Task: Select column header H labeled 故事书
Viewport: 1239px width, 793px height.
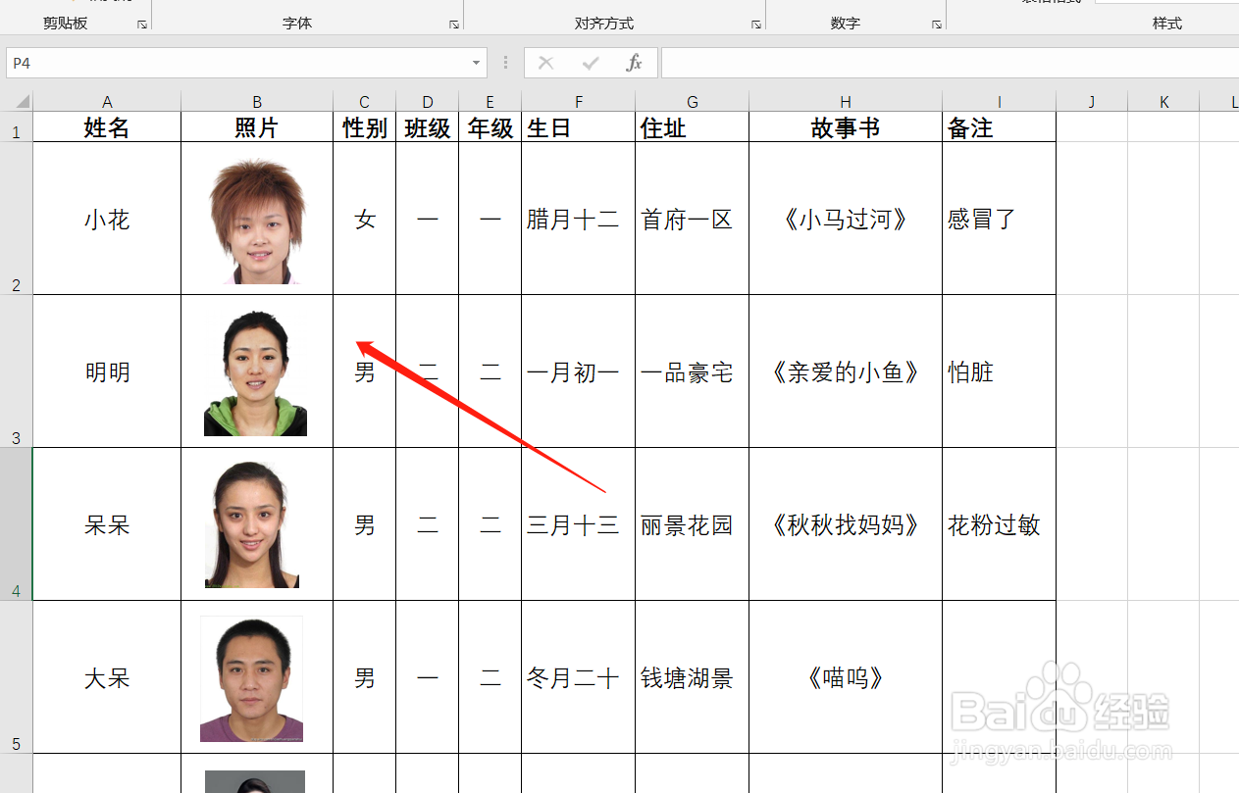Action: 845,100
